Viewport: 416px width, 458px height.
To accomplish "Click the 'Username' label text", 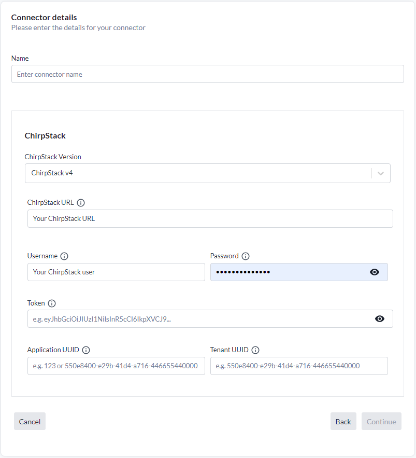I will 42,256.
